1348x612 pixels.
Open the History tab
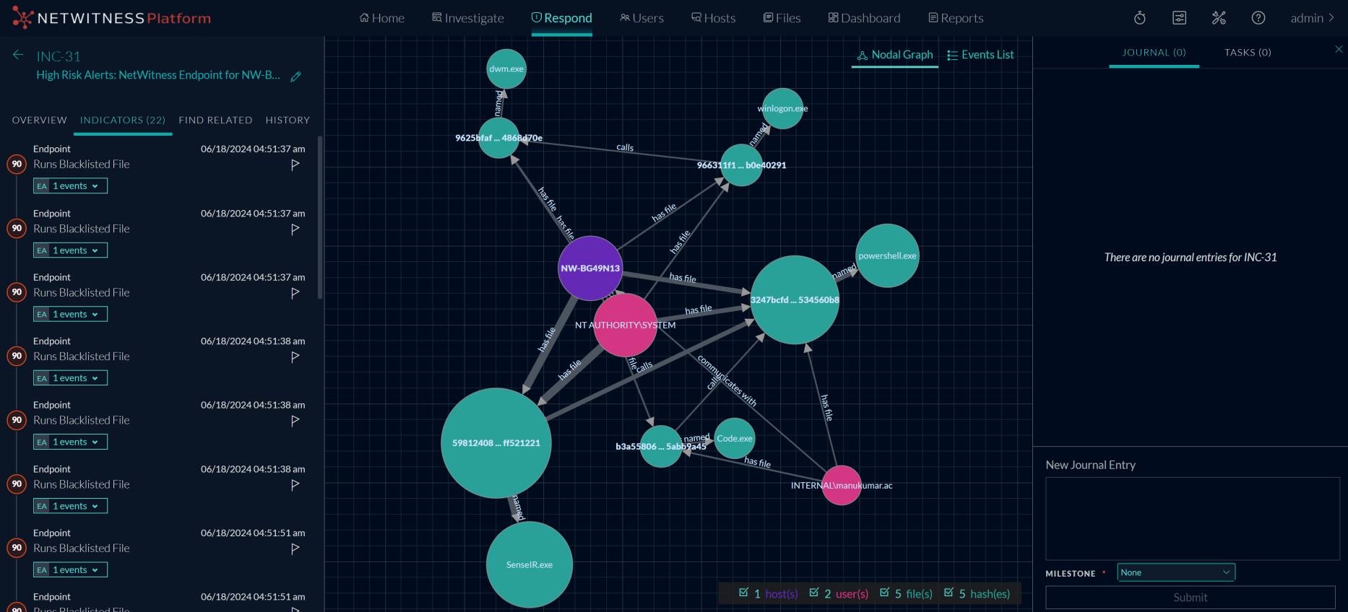click(288, 120)
